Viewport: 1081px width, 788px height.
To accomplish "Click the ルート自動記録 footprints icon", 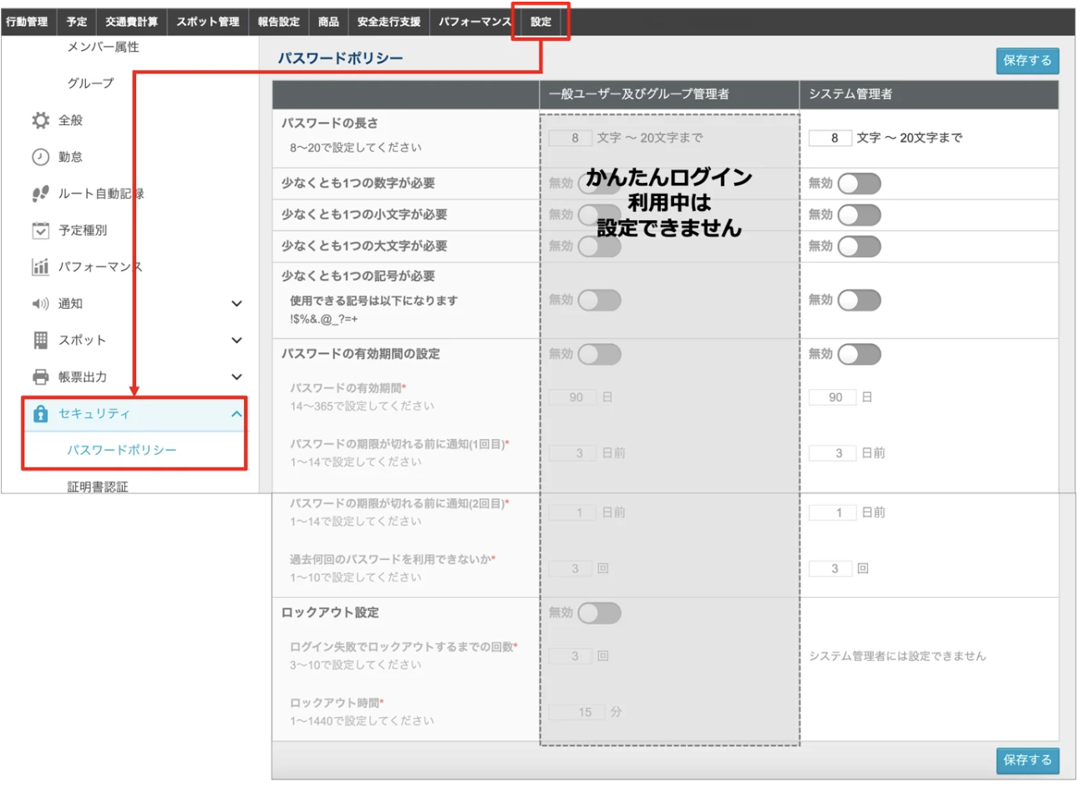I will (x=40, y=194).
